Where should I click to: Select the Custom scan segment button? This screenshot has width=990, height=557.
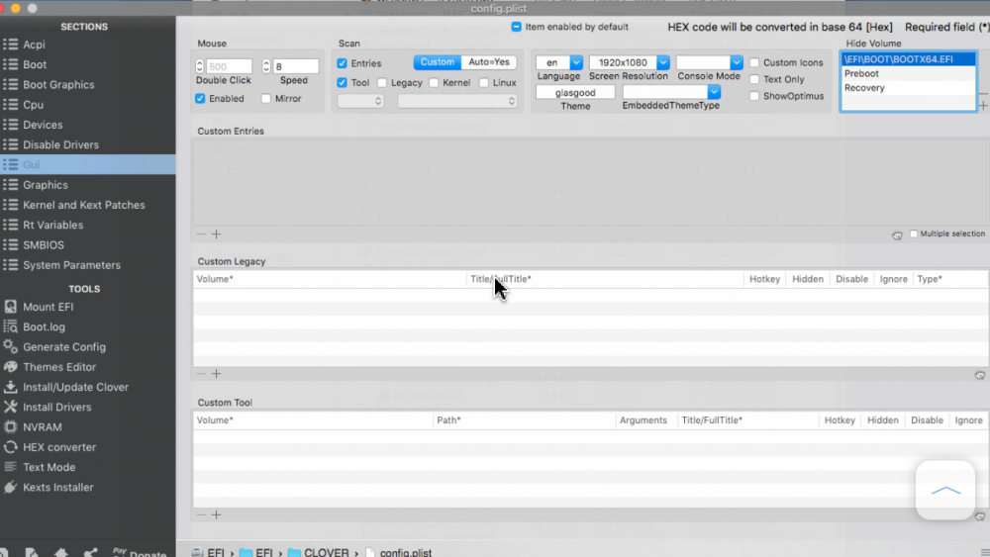click(x=438, y=61)
